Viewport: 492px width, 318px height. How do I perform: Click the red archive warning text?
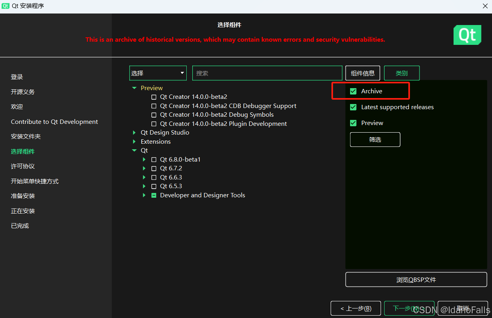pos(235,40)
